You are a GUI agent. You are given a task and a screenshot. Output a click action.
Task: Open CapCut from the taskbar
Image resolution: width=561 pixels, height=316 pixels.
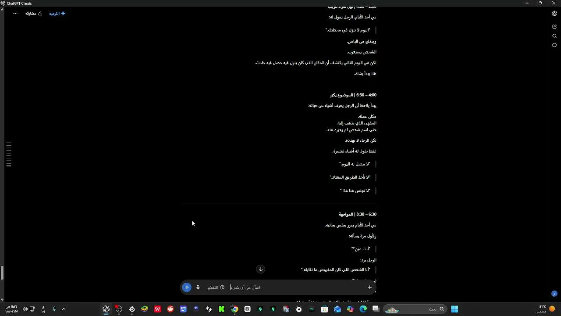pos(247,309)
